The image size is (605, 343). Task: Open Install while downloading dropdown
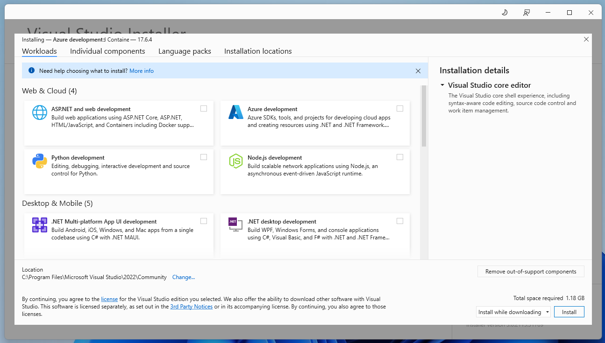point(513,312)
